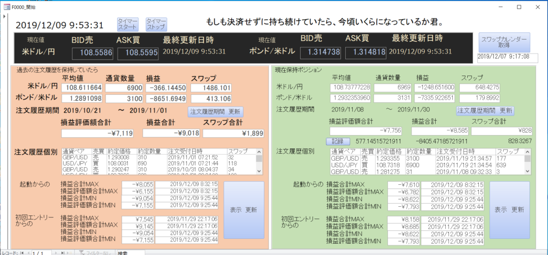This screenshot has width=548, height=255.
Task: Click the スワップカレンダー取得 button
Action: tap(504, 42)
